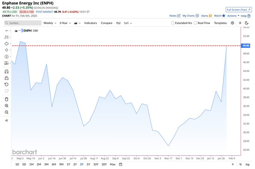
Task: Open the Actions dropdown menu
Action: [233, 16]
